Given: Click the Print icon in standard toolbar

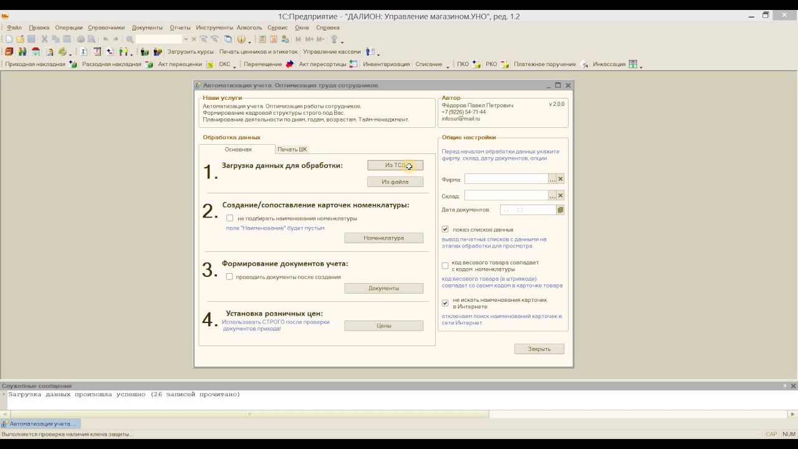Looking at the screenshot, I should click(80, 39).
